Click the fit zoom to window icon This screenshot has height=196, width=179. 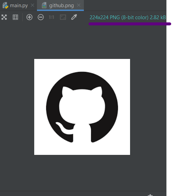coord(63,17)
